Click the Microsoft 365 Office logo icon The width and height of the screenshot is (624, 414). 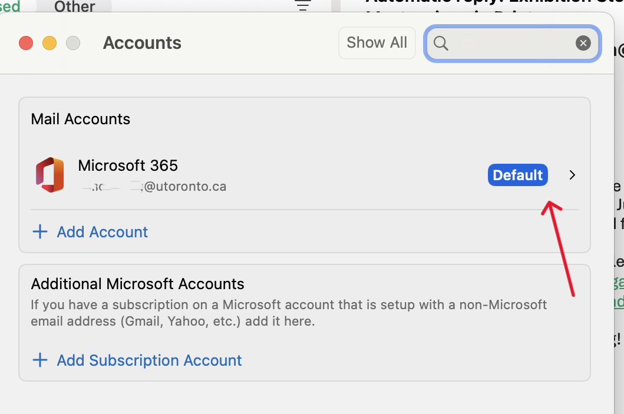coord(49,175)
